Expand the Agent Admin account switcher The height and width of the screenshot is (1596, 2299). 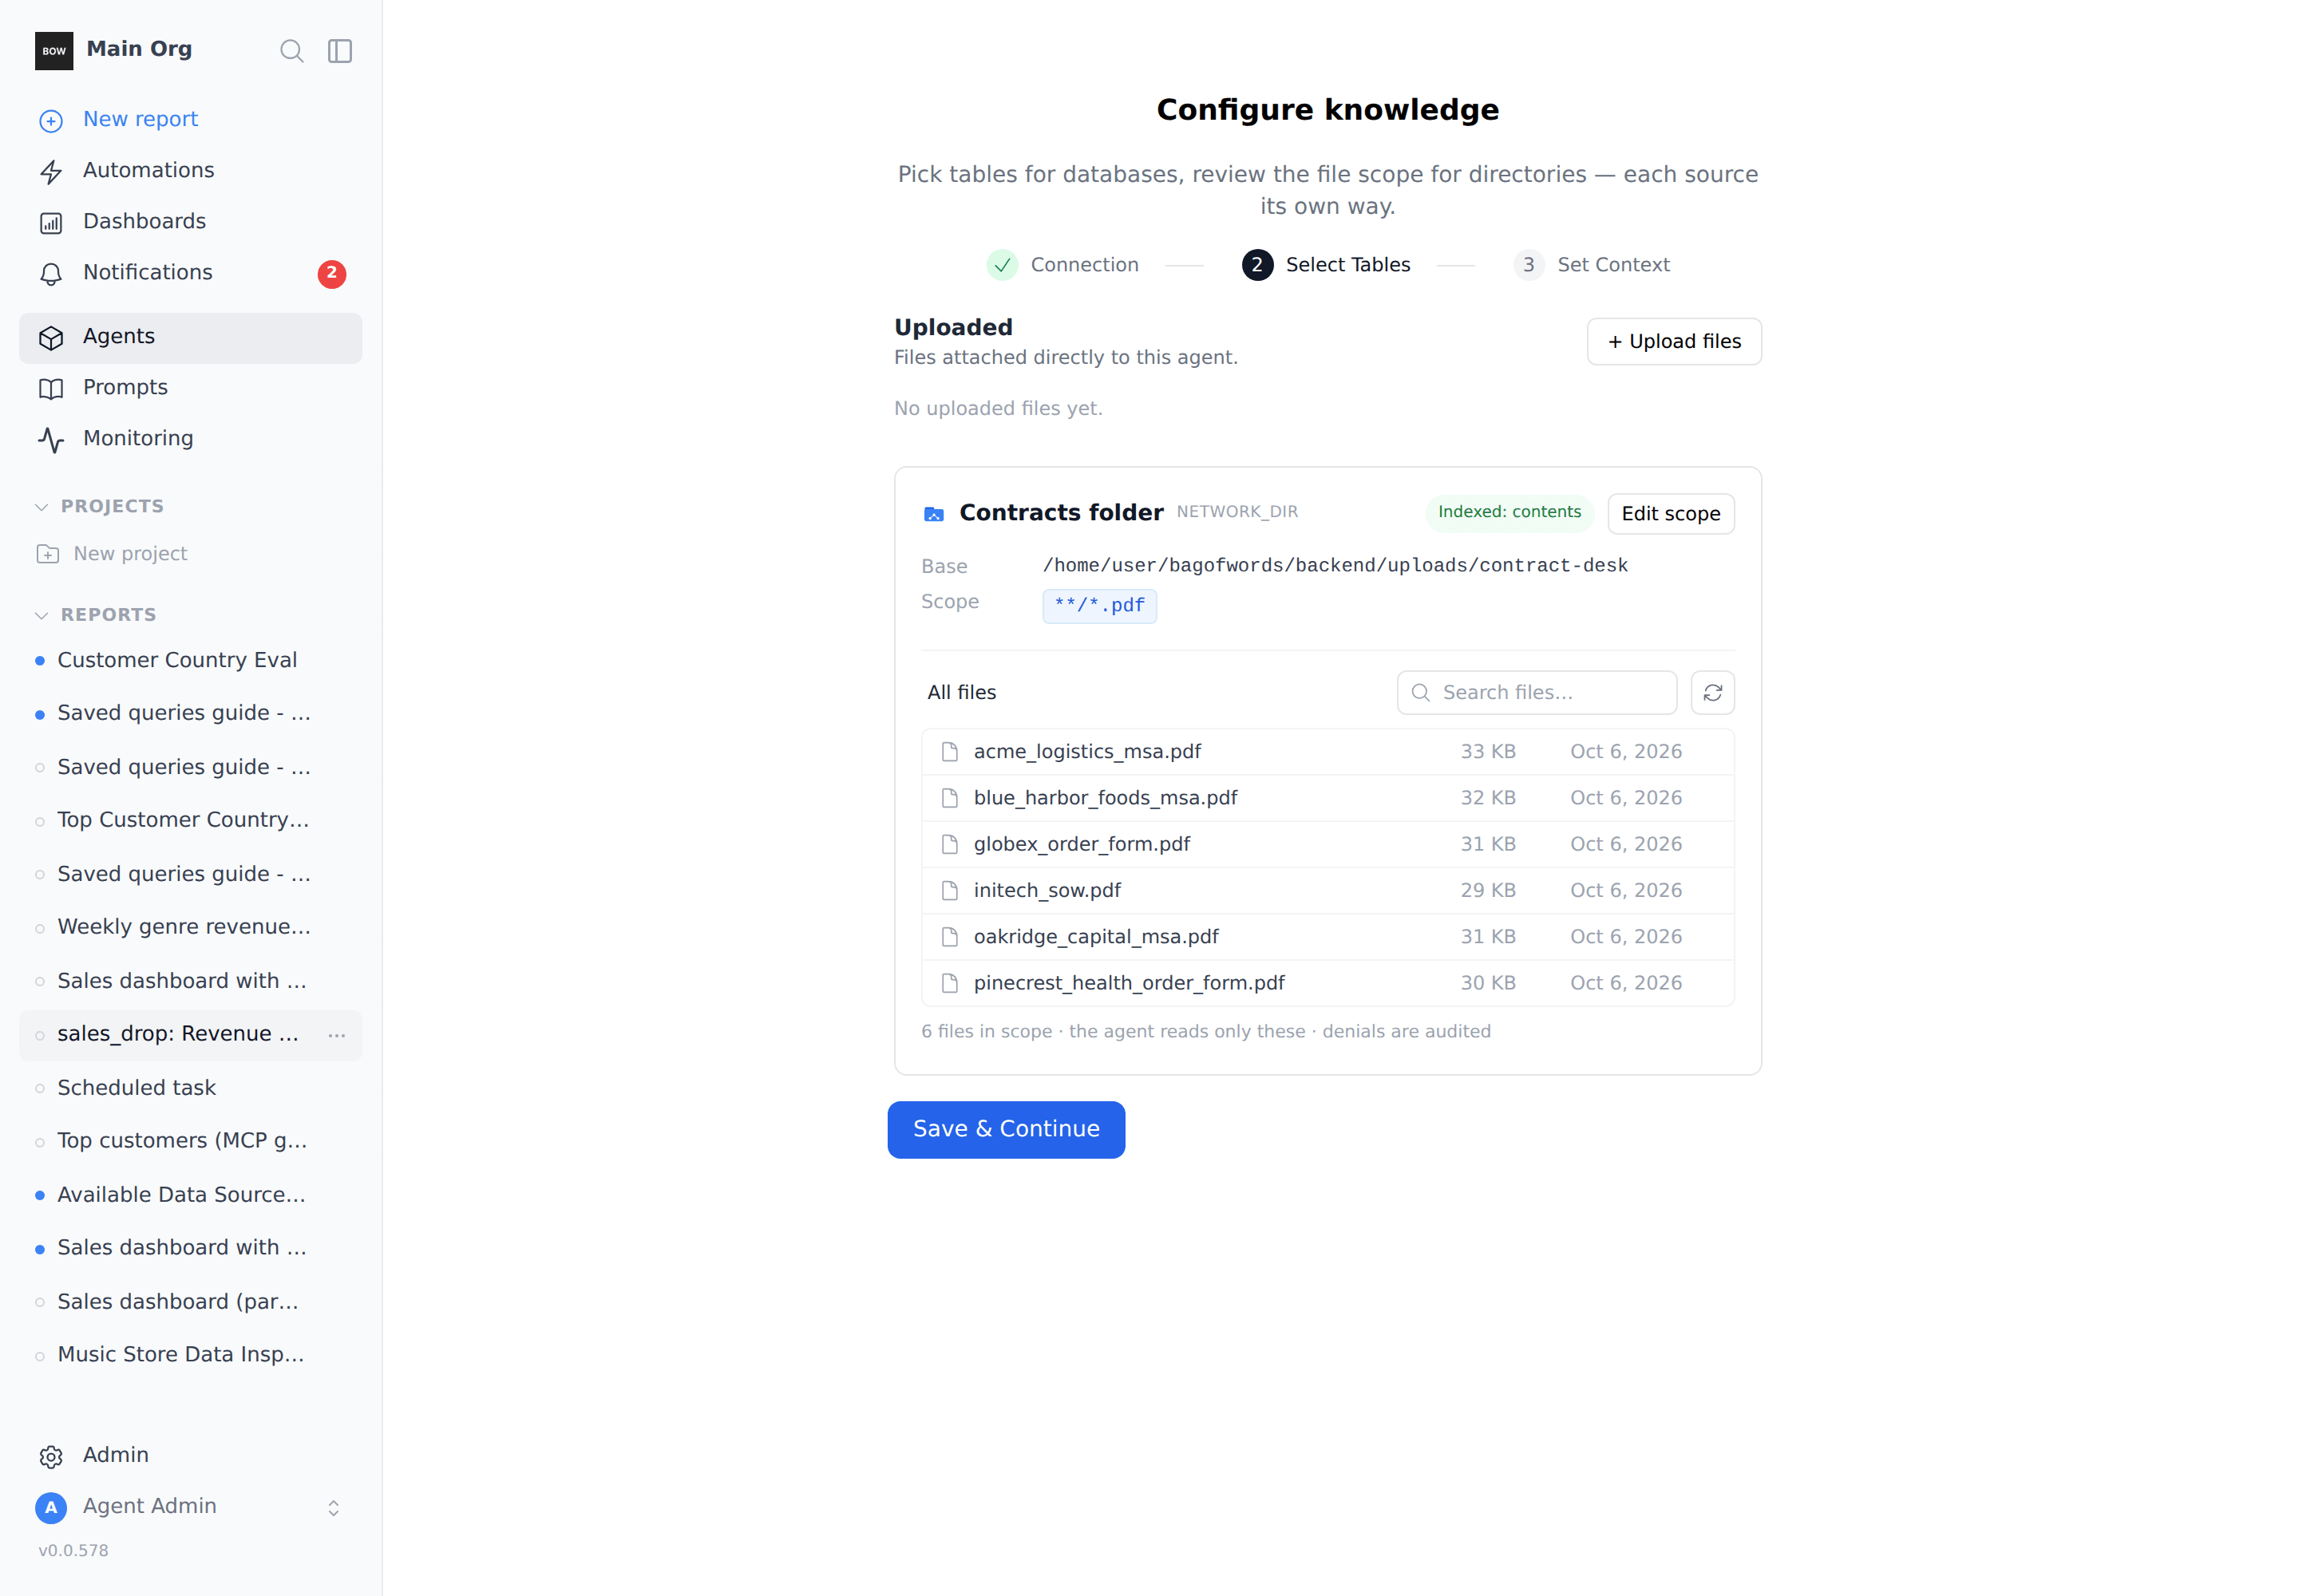[334, 1507]
